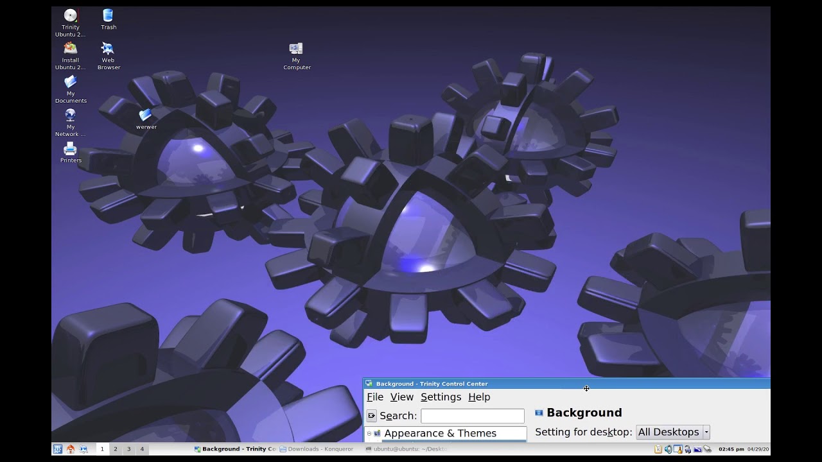Click the Control Center window title bar
This screenshot has width=822, height=462.
point(566,384)
